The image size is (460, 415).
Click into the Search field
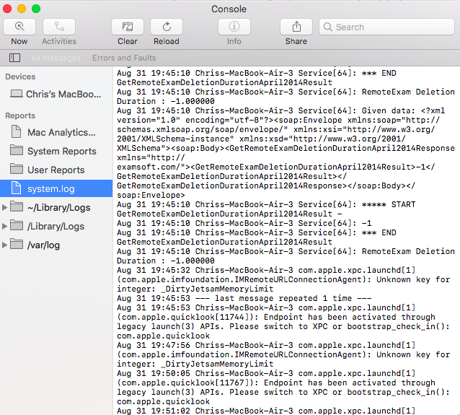[x=386, y=27]
